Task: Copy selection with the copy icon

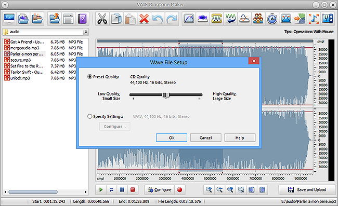Action: [116, 19]
